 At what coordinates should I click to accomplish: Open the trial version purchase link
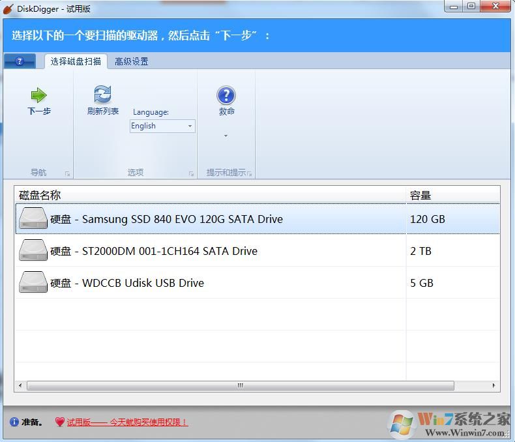[x=127, y=422]
